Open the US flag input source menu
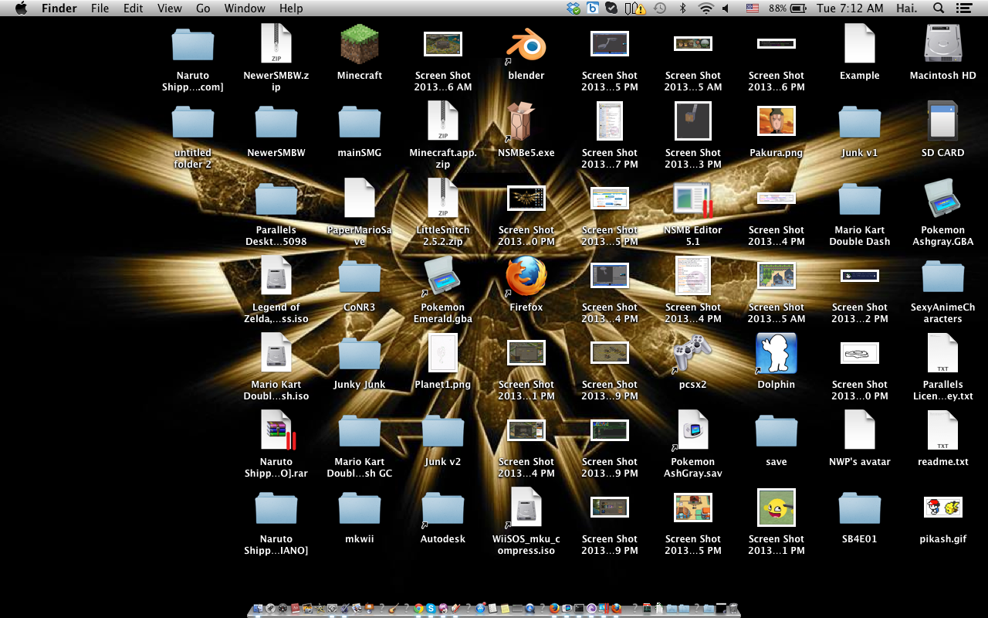This screenshot has height=618, width=988. pyautogui.click(x=752, y=8)
